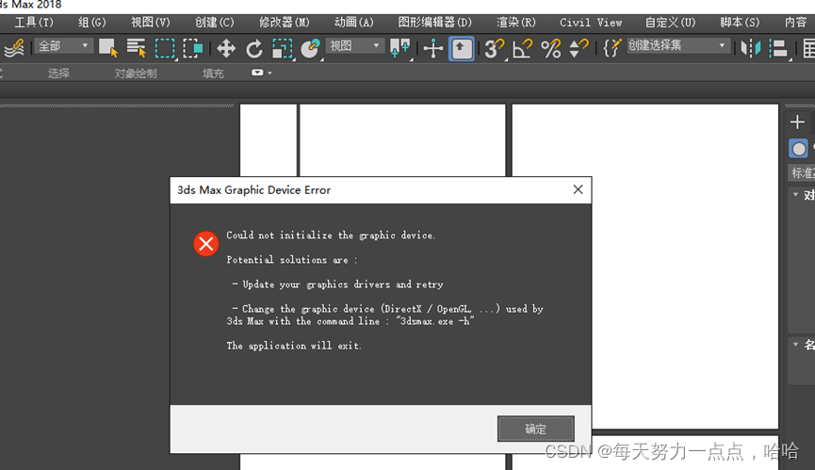Click the 'The application will exit.' text

pyautogui.click(x=294, y=346)
